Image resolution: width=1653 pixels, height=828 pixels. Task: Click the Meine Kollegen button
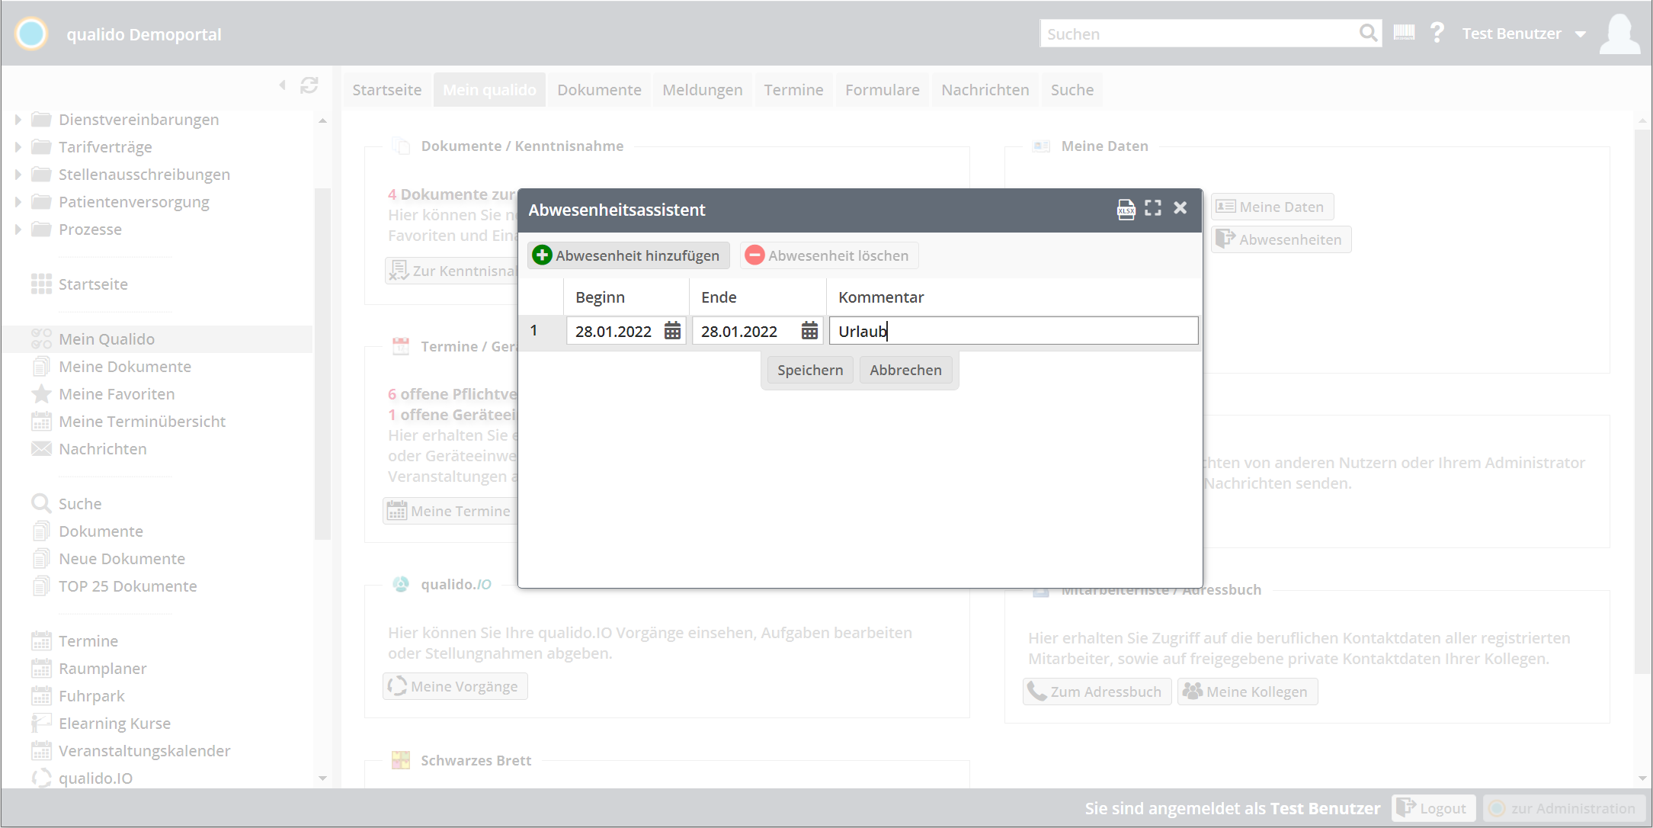tap(1247, 692)
